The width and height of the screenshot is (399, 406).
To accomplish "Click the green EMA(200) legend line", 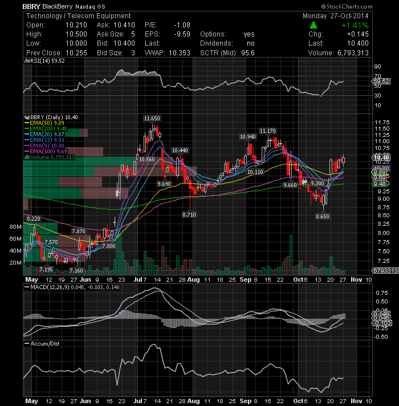I will pyautogui.click(x=27, y=129).
